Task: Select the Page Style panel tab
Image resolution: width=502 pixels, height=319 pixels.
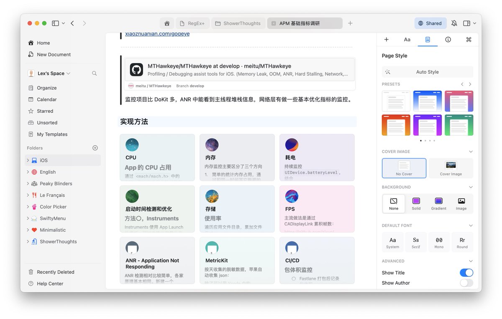Action: click(x=428, y=40)
